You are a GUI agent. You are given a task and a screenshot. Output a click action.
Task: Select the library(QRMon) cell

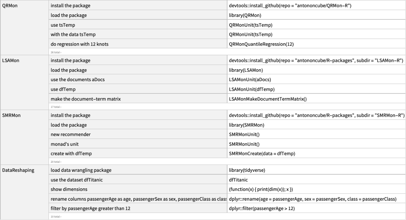pyautogui.click(x=245, y=15)
